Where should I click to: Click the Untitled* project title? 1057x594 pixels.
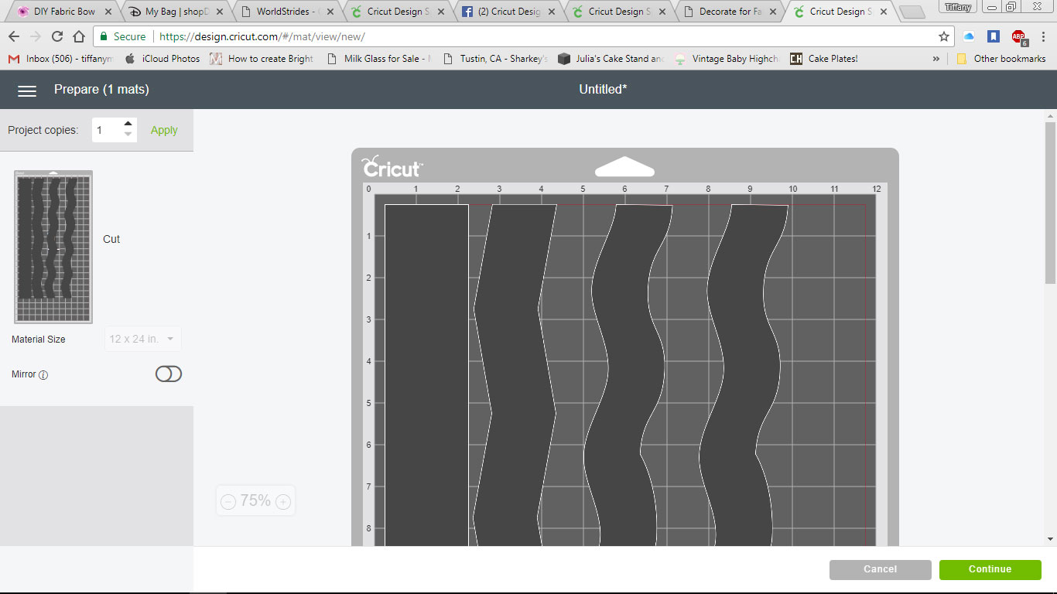(x=603, y=90)
